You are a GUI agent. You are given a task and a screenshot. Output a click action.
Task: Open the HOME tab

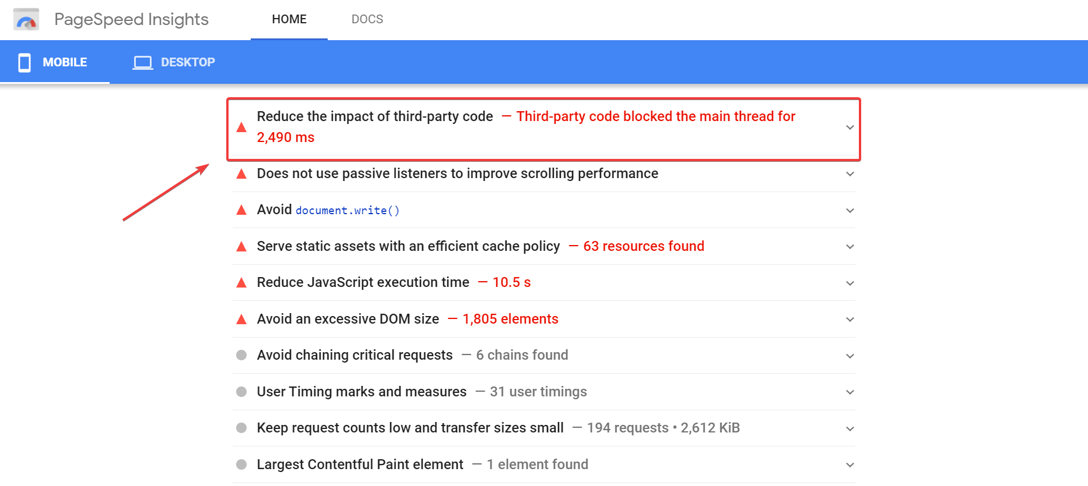(289, 19)
